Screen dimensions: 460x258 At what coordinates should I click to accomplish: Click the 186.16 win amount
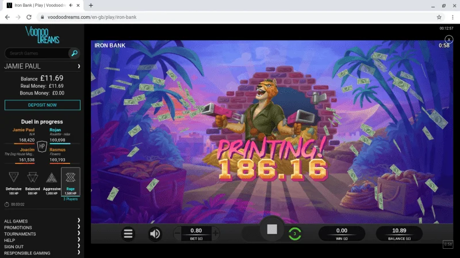click(273, 170)
